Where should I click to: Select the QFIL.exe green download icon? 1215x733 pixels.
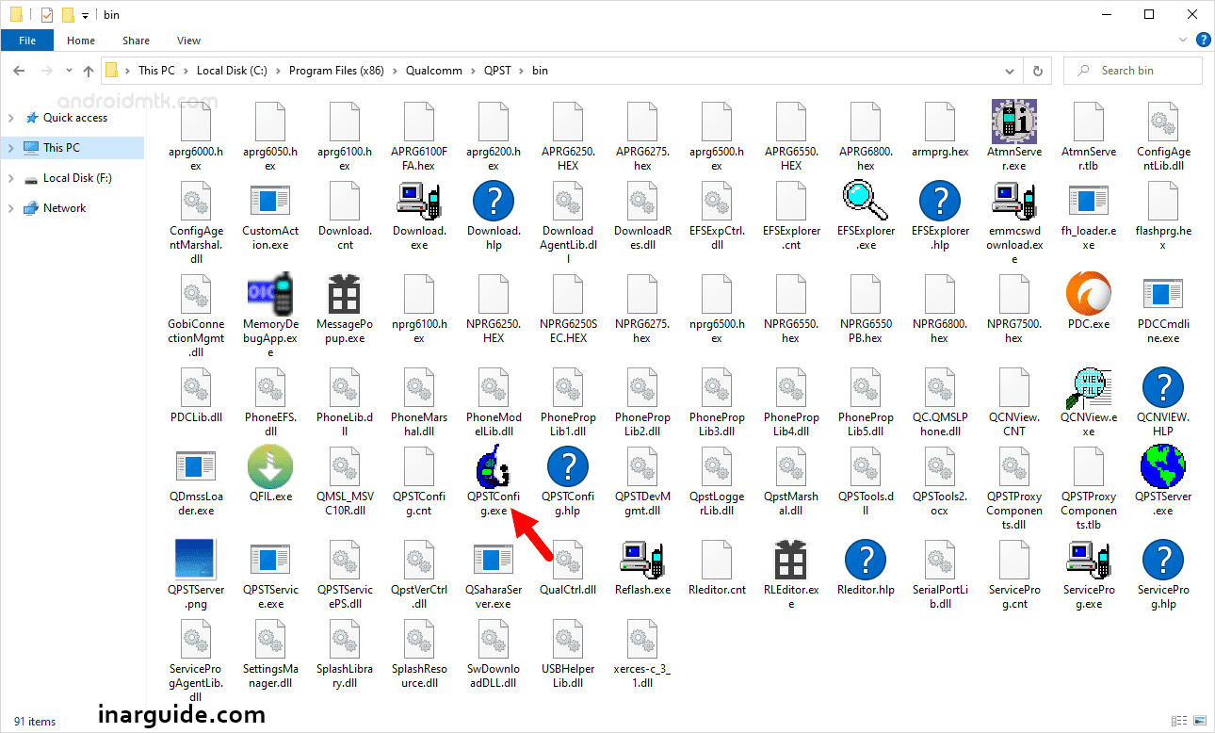coord(270,466)
